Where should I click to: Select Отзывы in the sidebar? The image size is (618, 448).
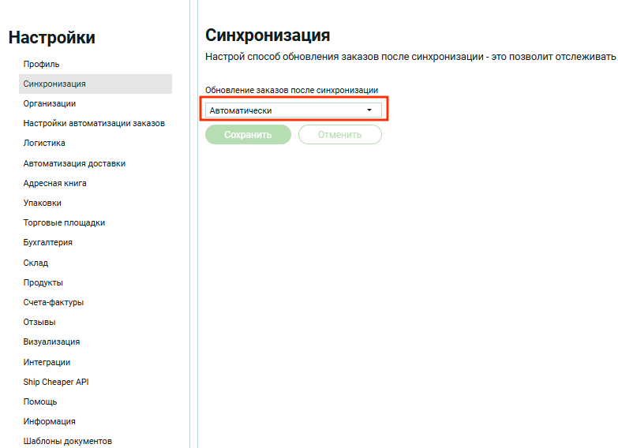pos(39,322)
